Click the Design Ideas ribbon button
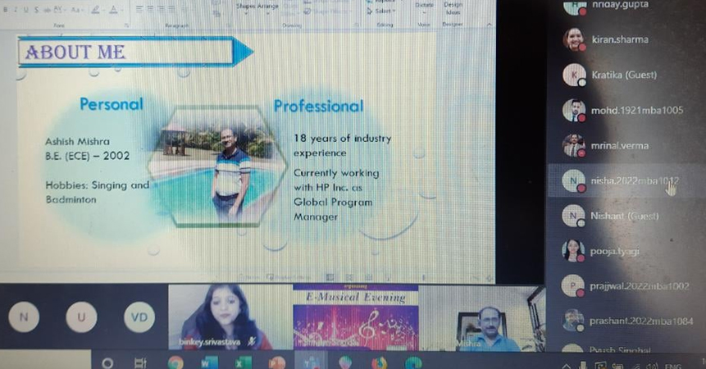This screenshot has width=706, height=369. click(x=453, y=8)
